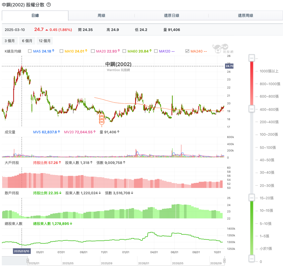Click the left handle of the date range navigator
The height and width of the screenshot is (268, 283).
pyautogui.click(x=28, y=261)
